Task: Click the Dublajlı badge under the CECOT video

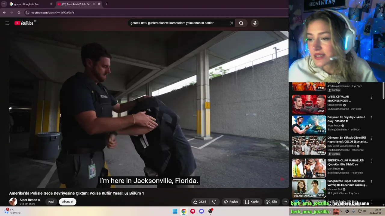Action: pyautogui.click(x=334, y=154)
